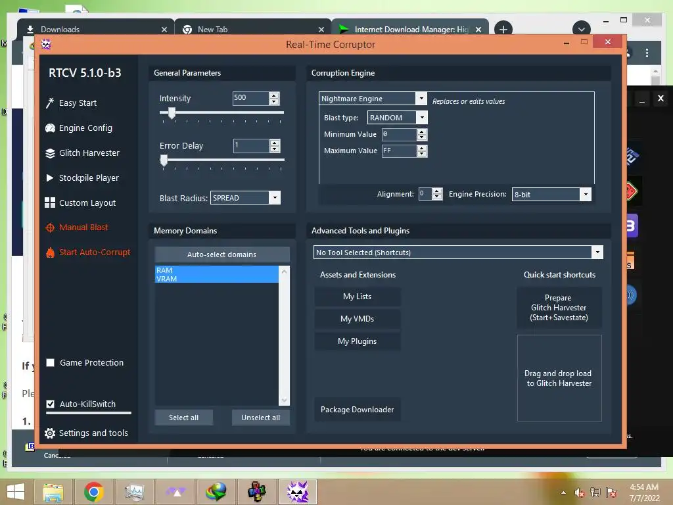Click RTC window title bar app icon
This screenshot has width=673, height=505.
(46, 44)
